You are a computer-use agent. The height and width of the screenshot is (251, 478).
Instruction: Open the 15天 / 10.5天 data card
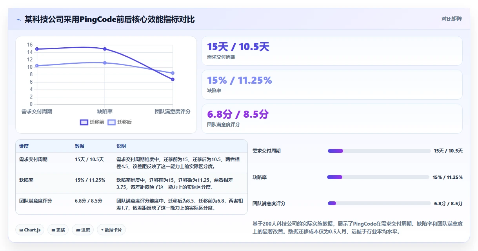pos(332,51)
